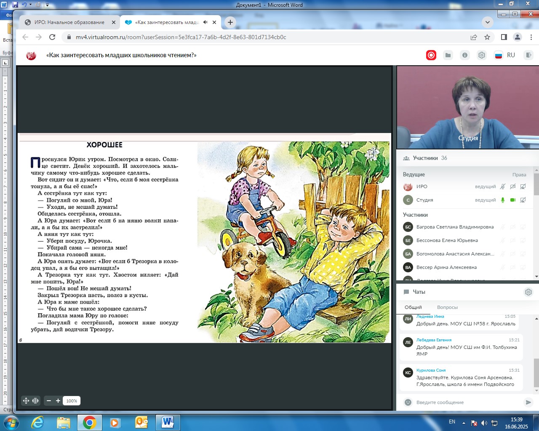The height and width of the screenshot is (431, 539).
Task: Toggle ИРО muted microphone
Action: [502, 186]
